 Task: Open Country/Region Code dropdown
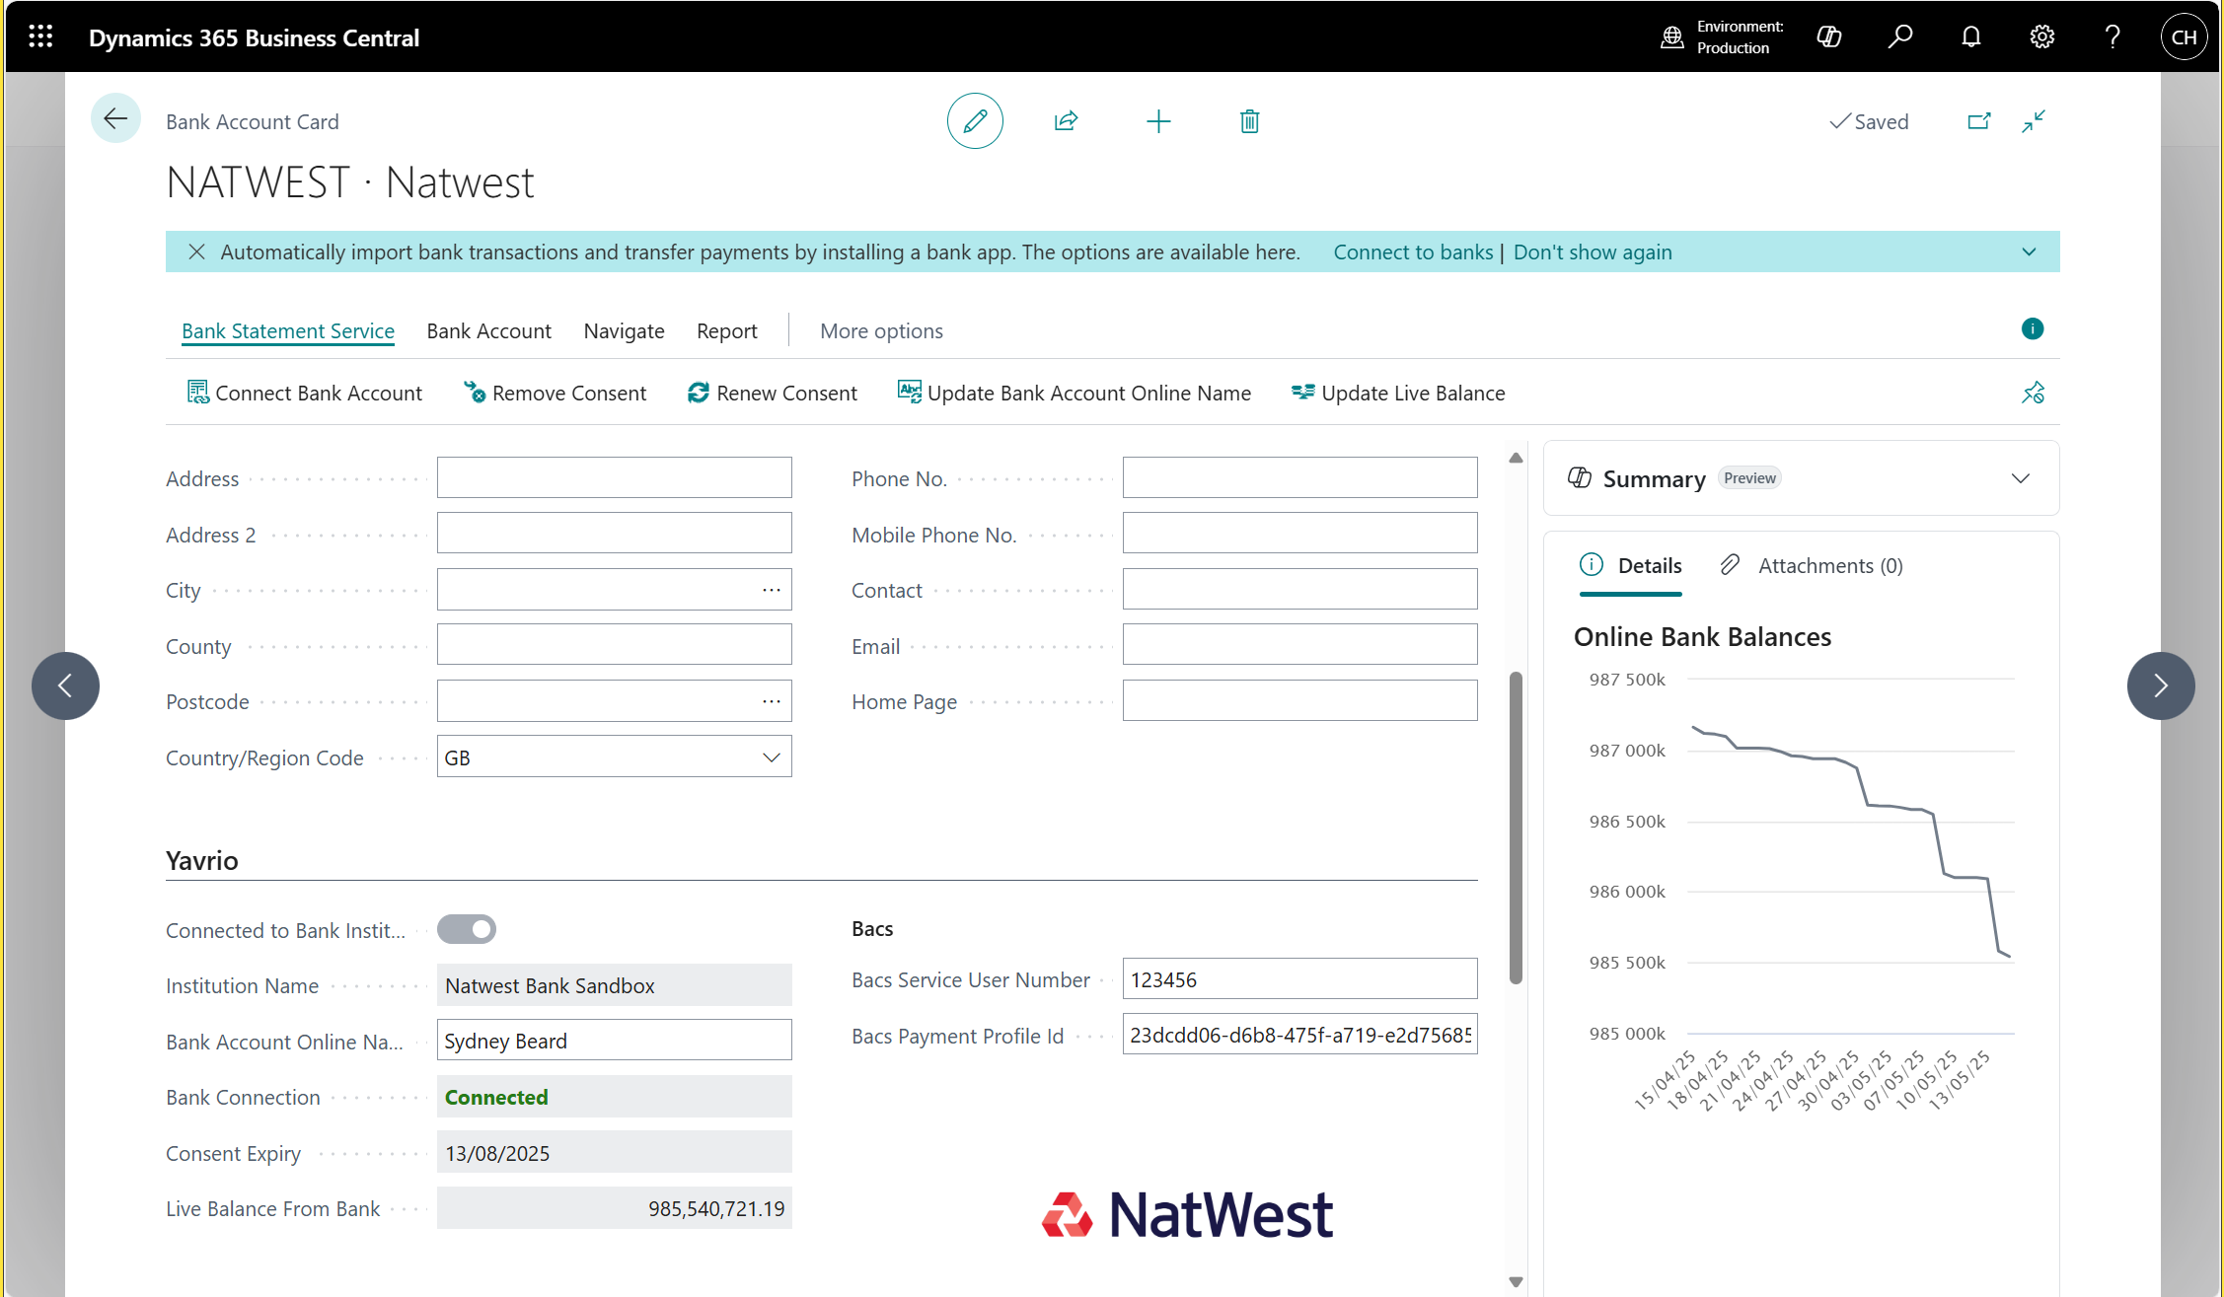click(771, 757)
